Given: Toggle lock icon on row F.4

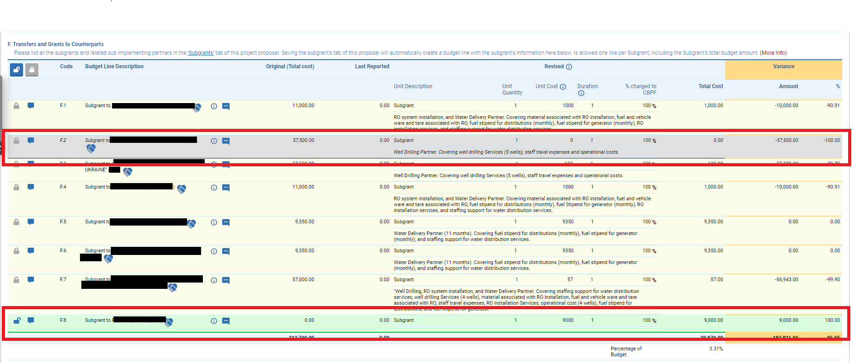Looking at the screenshot, I should (x=16, y=187).
